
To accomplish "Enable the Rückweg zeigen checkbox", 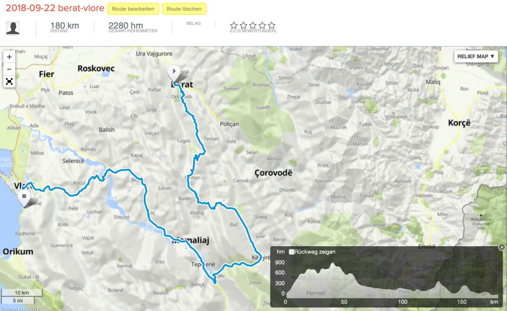I will tap(292, 252).
